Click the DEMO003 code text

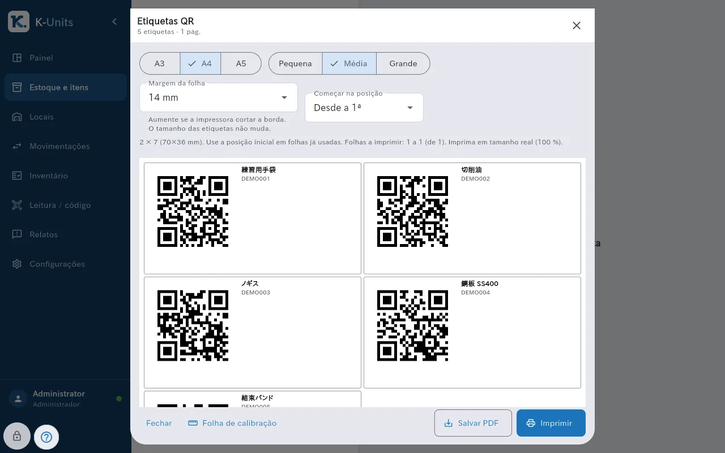click(255, 293)
